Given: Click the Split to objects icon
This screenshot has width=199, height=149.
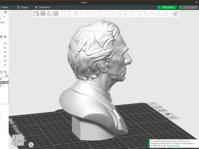Looking at the screenshot, I should pyautogui.click(x=63, y=14).
